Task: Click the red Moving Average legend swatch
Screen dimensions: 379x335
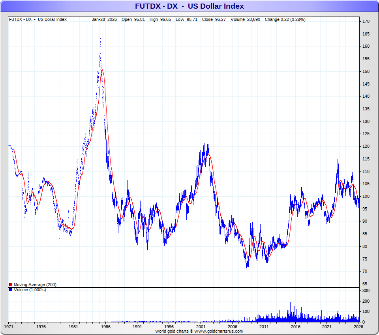Action: click(11, 285)
